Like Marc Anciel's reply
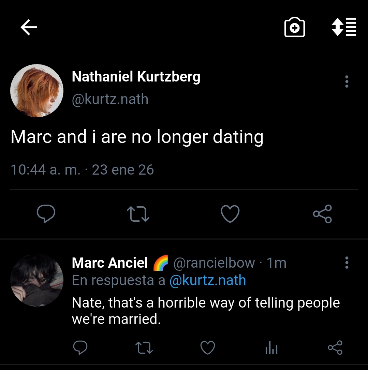Screen dimensions: 368x370 (208, 347)
